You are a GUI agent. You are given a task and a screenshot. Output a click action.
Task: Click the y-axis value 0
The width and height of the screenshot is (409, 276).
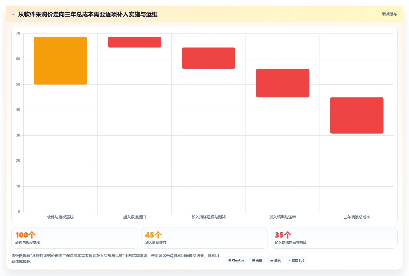(19, 212)
